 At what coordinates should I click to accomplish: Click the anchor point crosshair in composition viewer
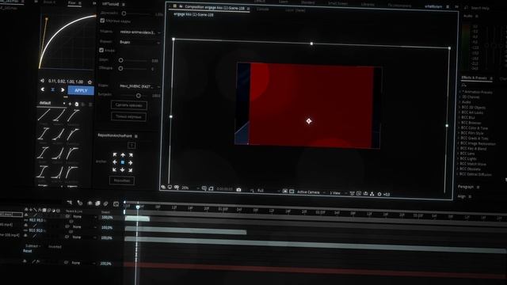(x=309, y=121)
